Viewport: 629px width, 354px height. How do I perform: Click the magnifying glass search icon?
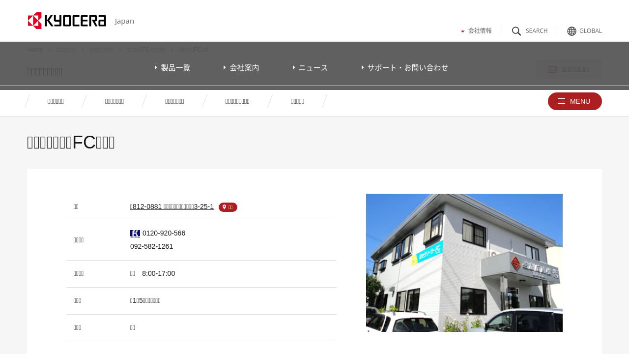pyautogui.click(x=516, y=31)
